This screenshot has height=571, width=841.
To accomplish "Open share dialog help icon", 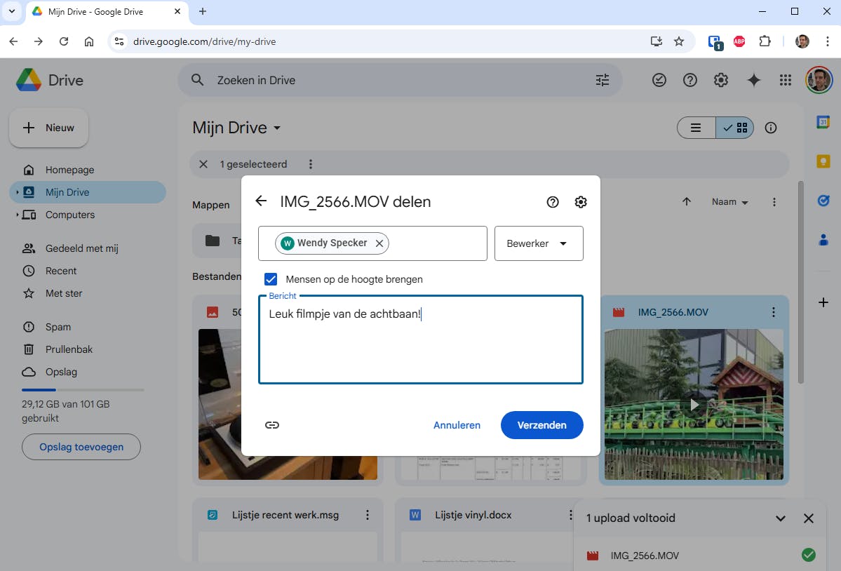I will (553, 202).
